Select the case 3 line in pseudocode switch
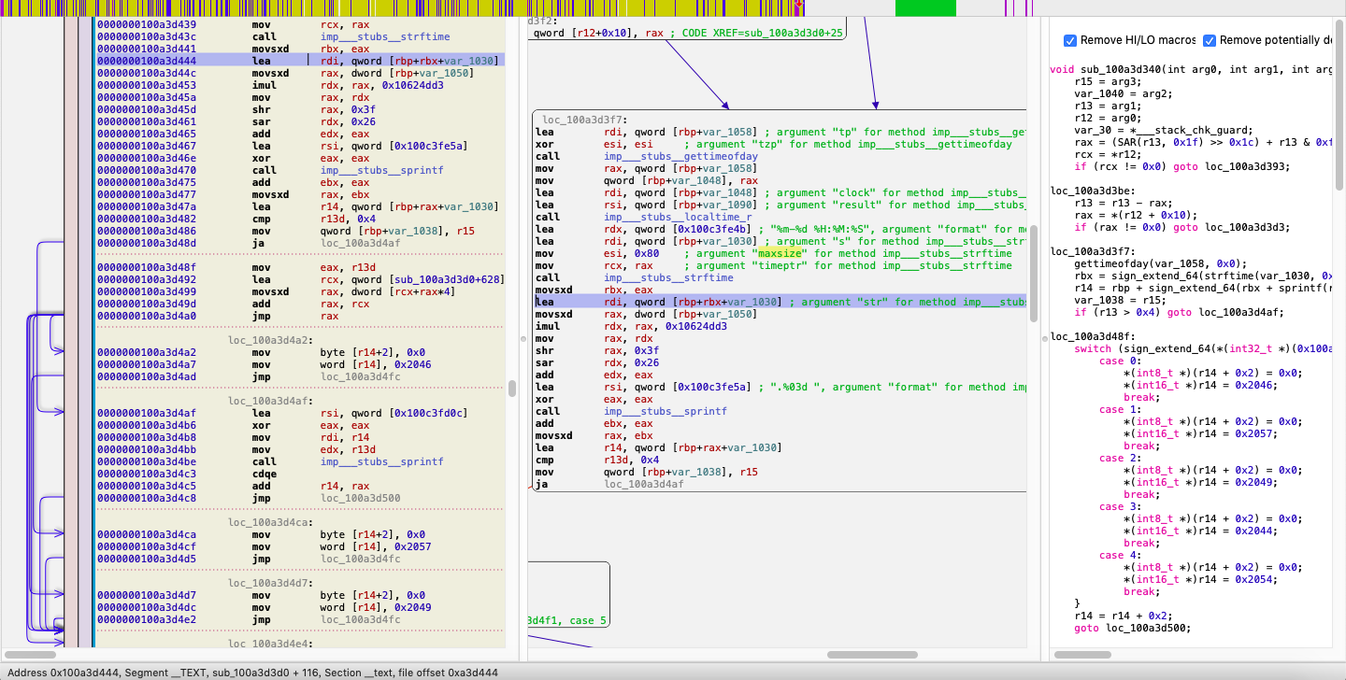1346x680 pixels. click(x=1118, y=506)
